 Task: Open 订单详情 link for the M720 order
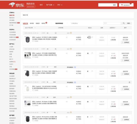(x=113, y=58)
